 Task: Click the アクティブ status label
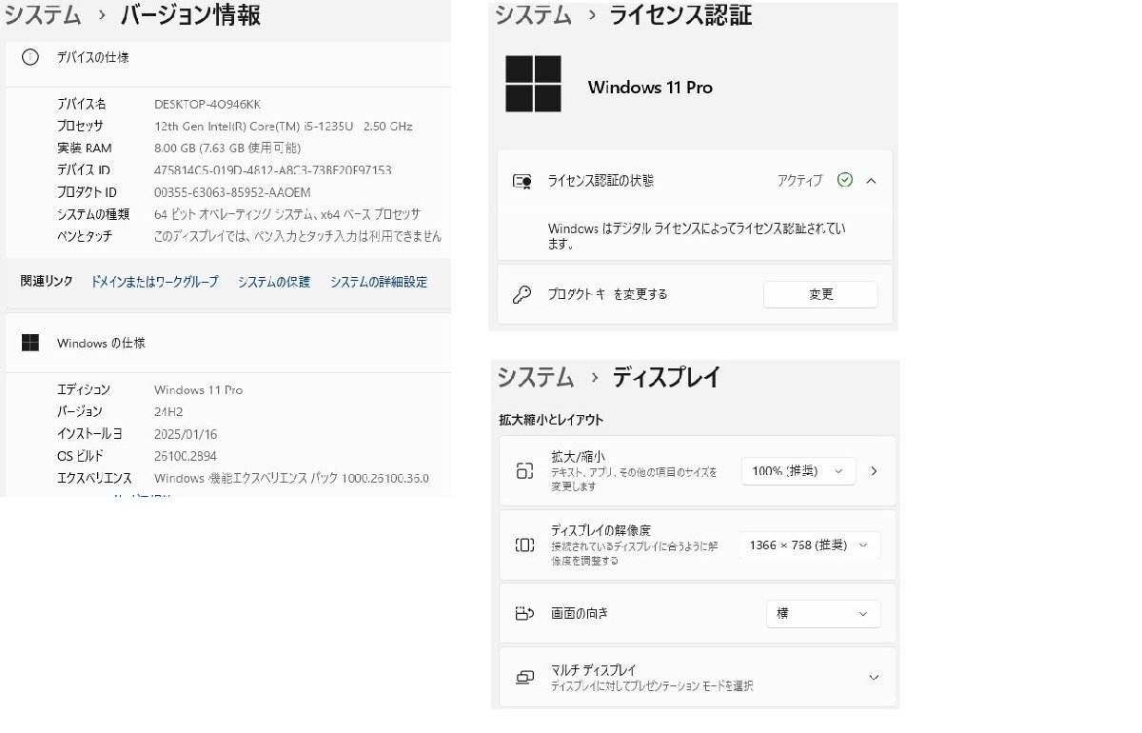pos(799,180)
